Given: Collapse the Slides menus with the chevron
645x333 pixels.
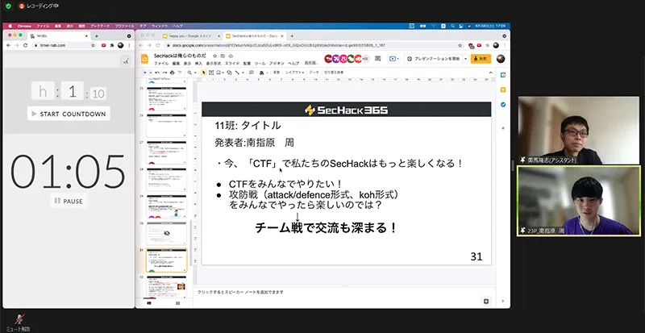Looking at the screenshot, I should [490, 73].
